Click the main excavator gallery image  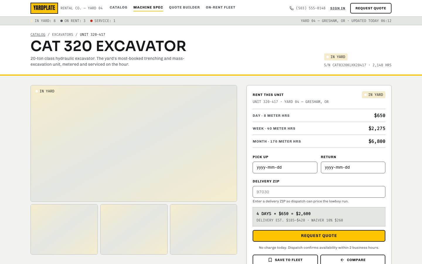[x=134, y=143]
